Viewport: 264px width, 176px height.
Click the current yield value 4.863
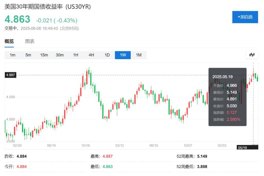[18, 19]
